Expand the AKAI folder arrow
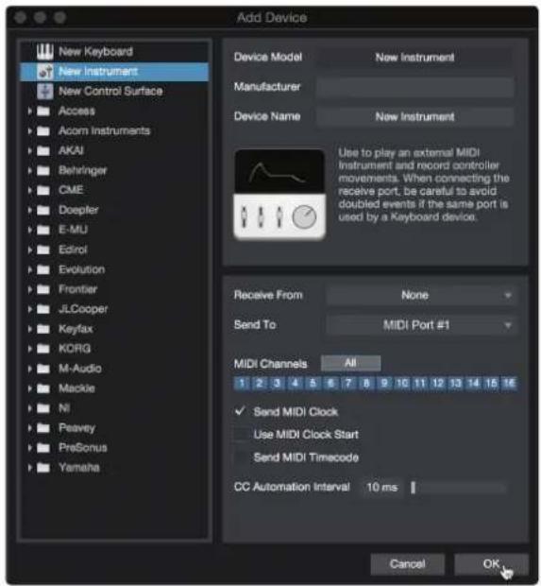 [x=30, y=150]
